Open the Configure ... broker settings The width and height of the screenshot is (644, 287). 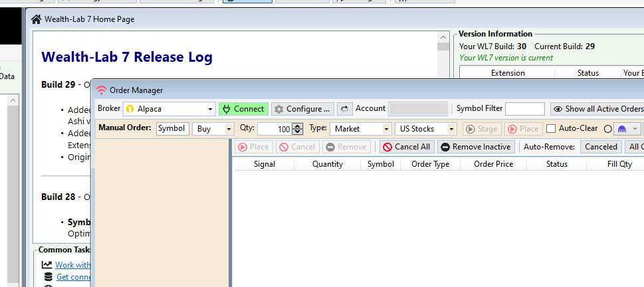click(x=302, y=109)
